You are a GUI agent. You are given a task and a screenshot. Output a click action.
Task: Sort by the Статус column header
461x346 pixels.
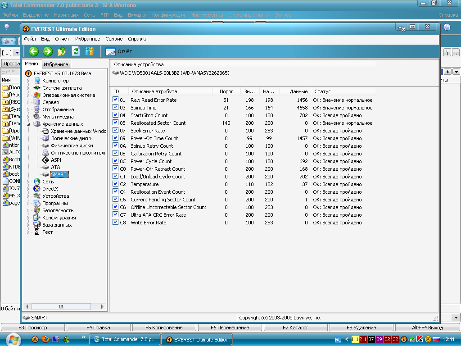click(x=343, y=91)
